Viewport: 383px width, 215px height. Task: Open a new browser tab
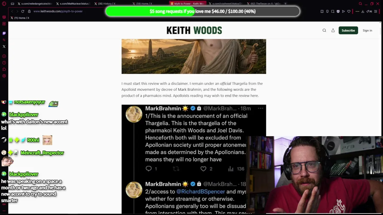285,4
